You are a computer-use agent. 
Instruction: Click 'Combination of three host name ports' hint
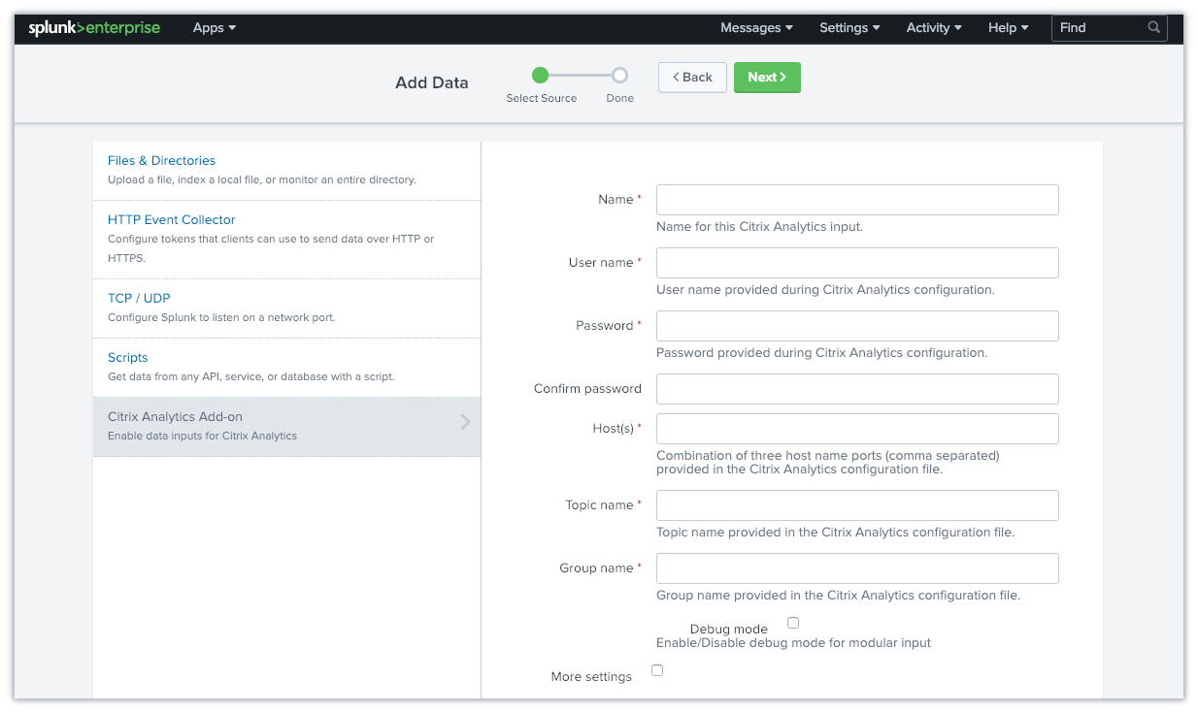coord(828,462)
